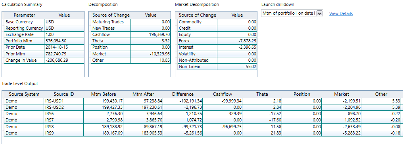This screenshot has width=403, height=144.
Task: Click the Difference column header
Action: 183,94
